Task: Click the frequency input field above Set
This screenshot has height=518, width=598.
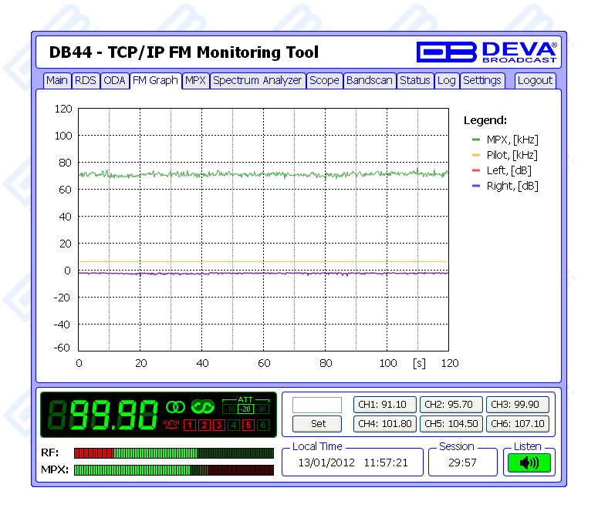Action: click(316, 405)
